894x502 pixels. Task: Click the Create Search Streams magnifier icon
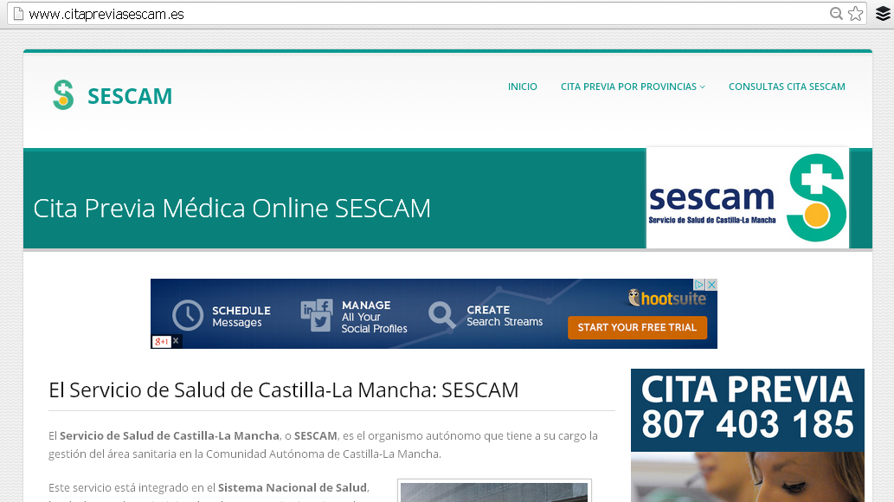pyautogui.click(x=441, y=316)
